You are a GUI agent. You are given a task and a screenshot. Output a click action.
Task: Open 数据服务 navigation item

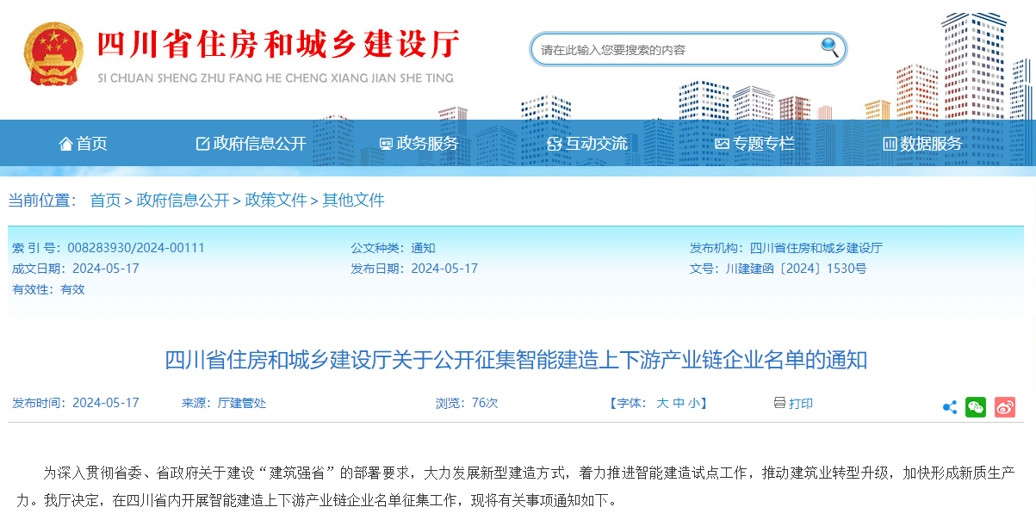922,144
